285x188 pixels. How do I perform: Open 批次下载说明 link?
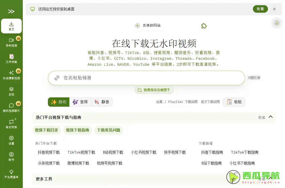(x=210, y=102)
